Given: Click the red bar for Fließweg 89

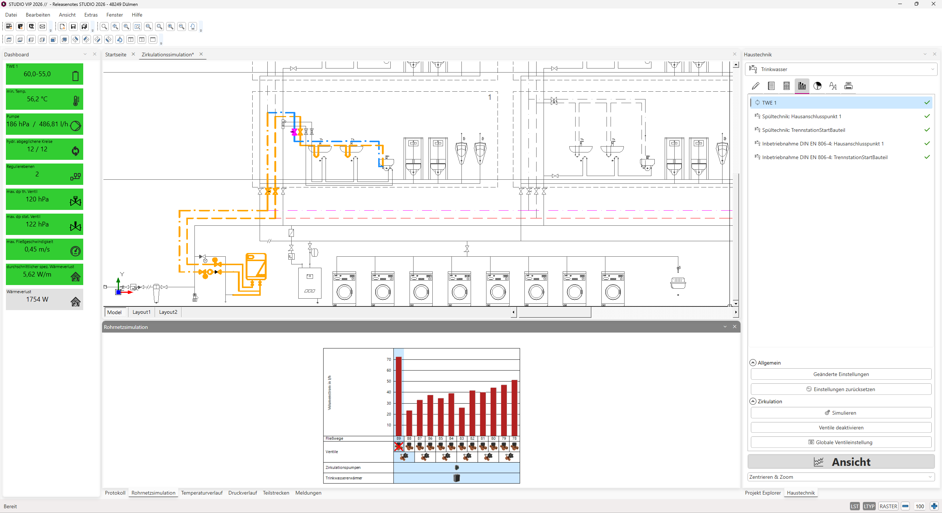Looking at the screenshot, I should point(398,396).
